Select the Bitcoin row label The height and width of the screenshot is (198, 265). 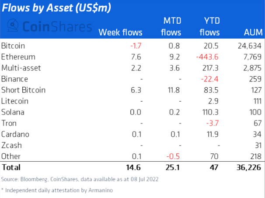pyautogui.click(x=14, y=46)
